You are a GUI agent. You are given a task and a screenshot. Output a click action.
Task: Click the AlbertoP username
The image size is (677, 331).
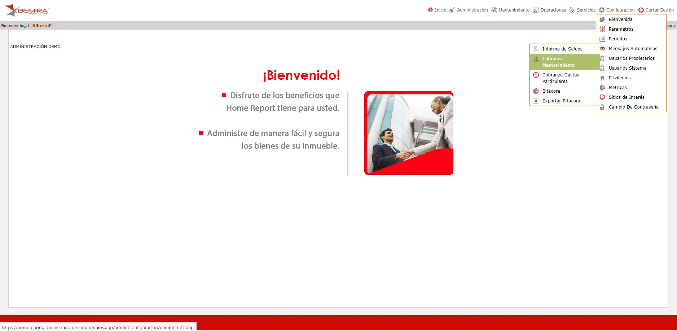click(42, 26)
